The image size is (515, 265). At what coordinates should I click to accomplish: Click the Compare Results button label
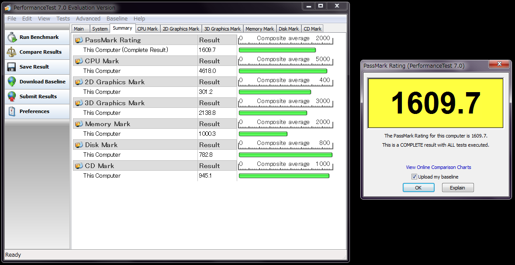[x=40, y=52]
